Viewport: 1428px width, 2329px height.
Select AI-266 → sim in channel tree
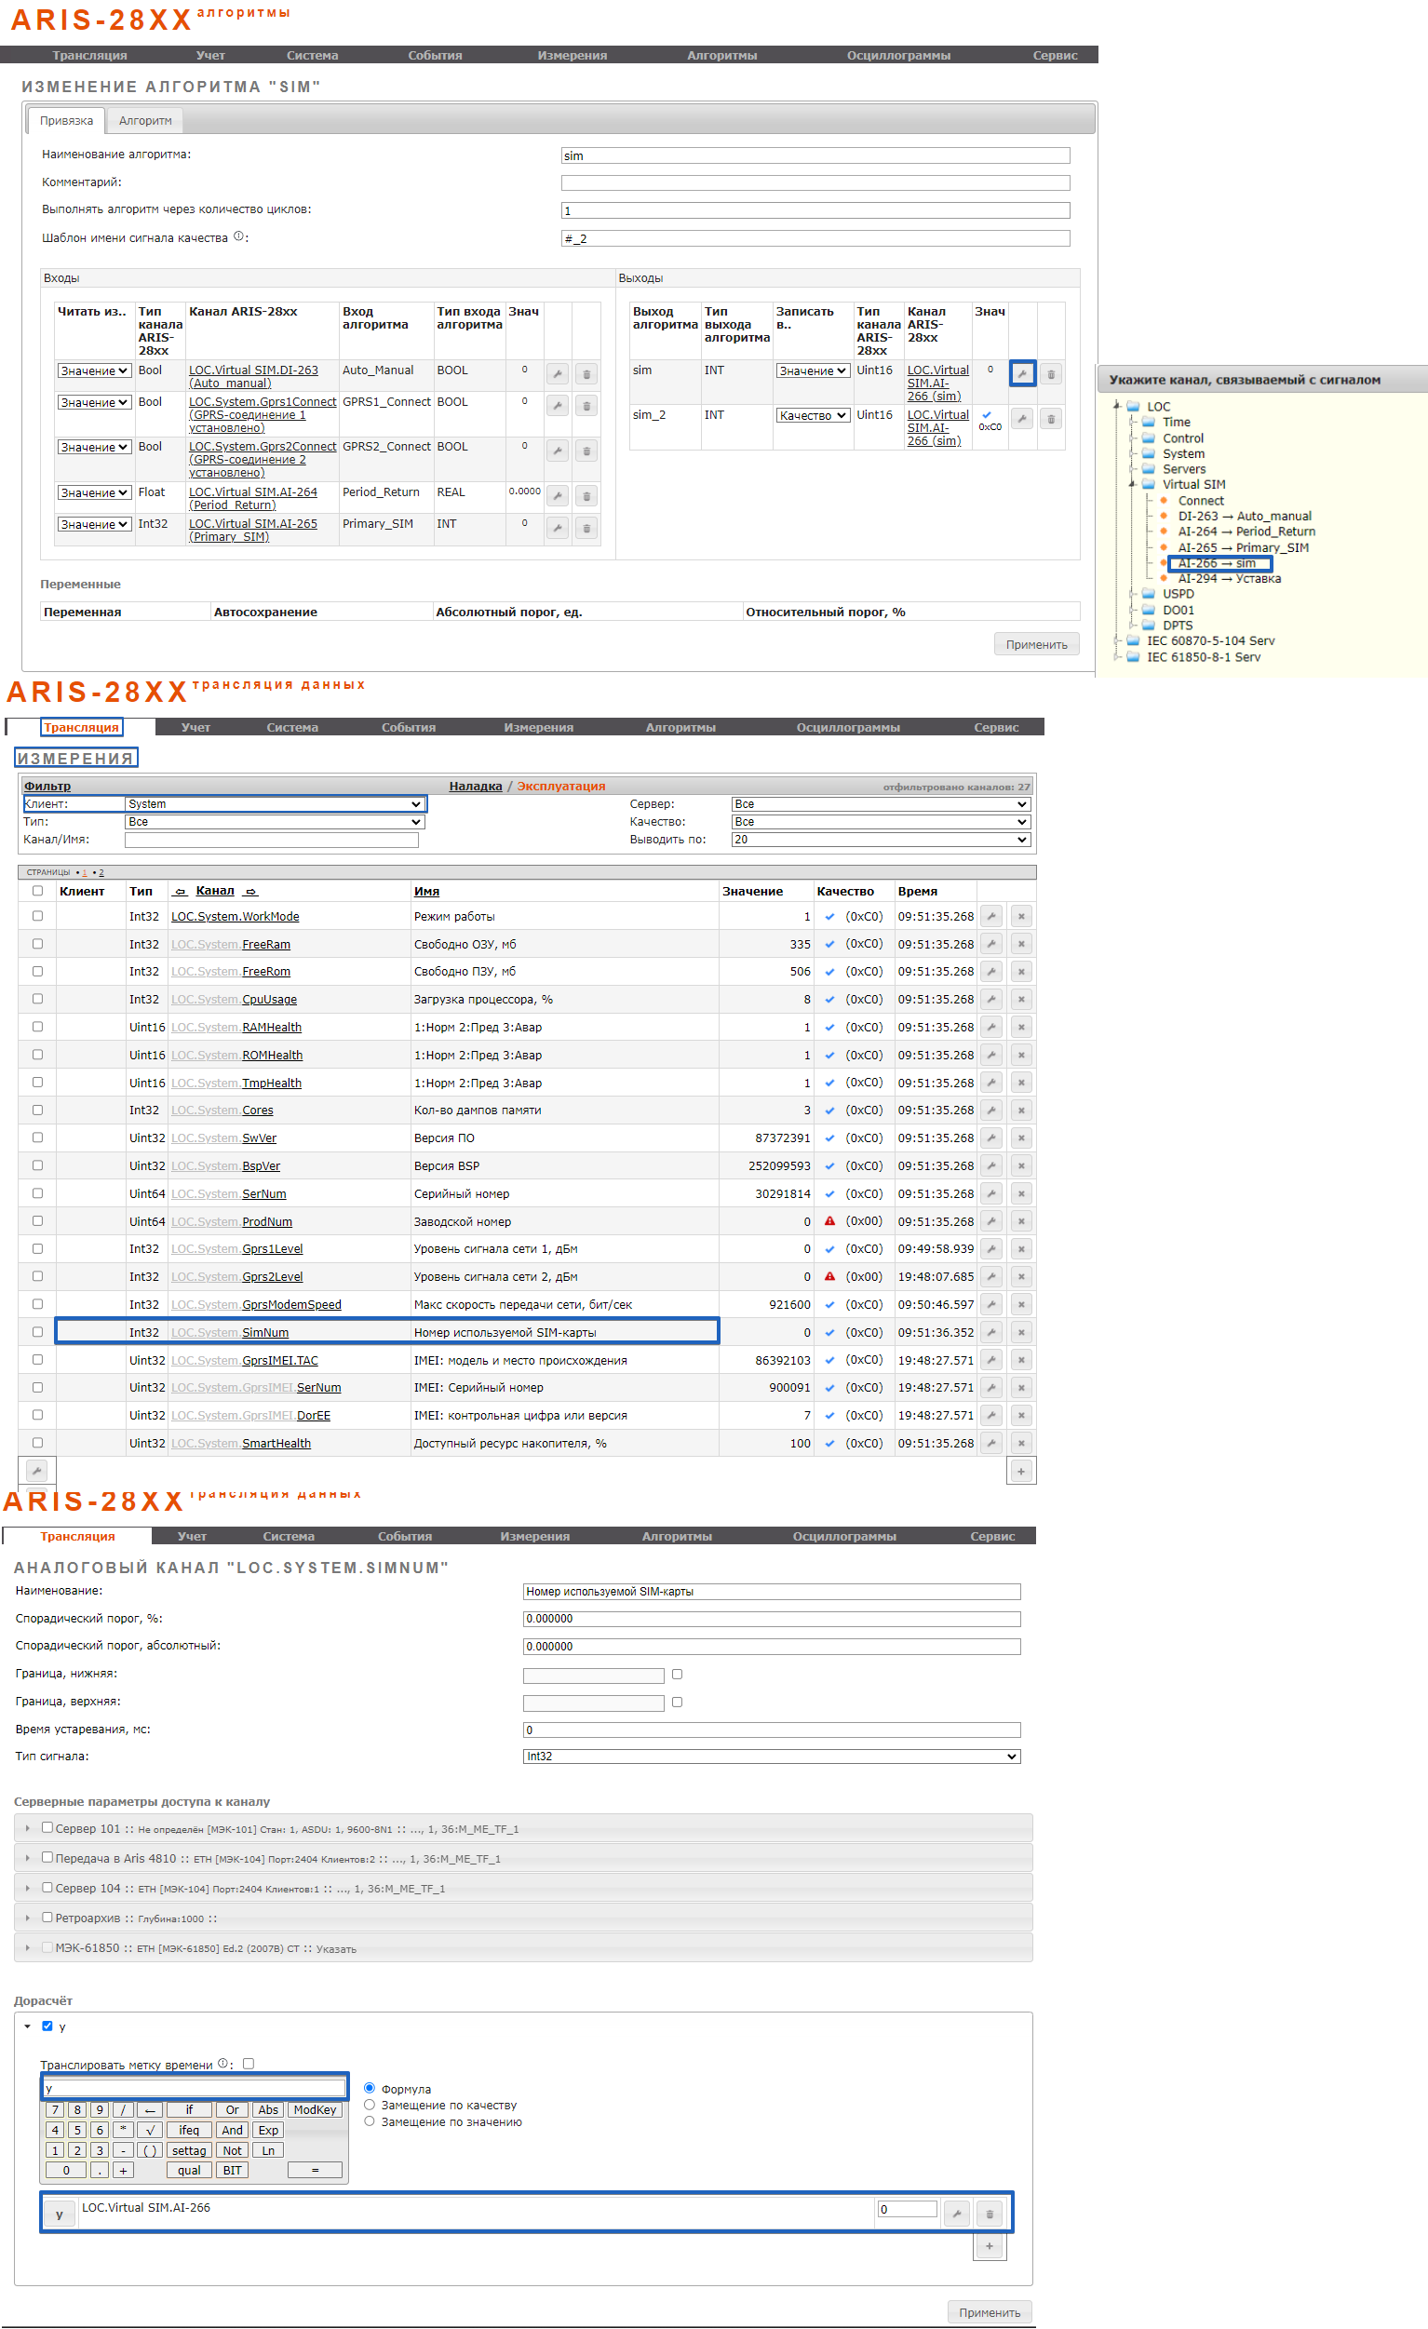tap(1219, 563)
